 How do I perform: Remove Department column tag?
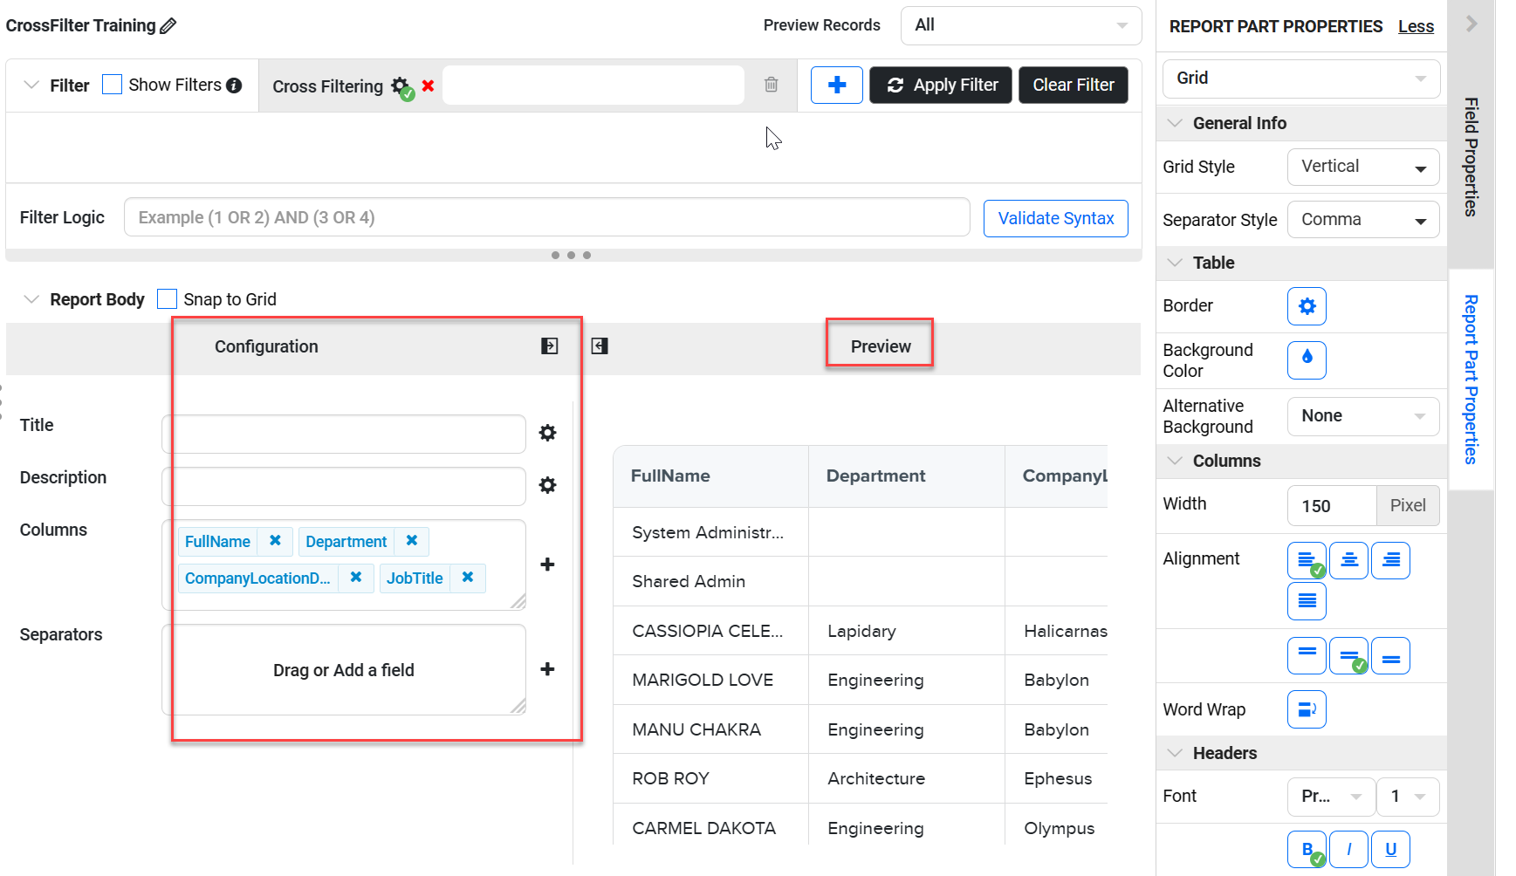(x=412, y=541)
